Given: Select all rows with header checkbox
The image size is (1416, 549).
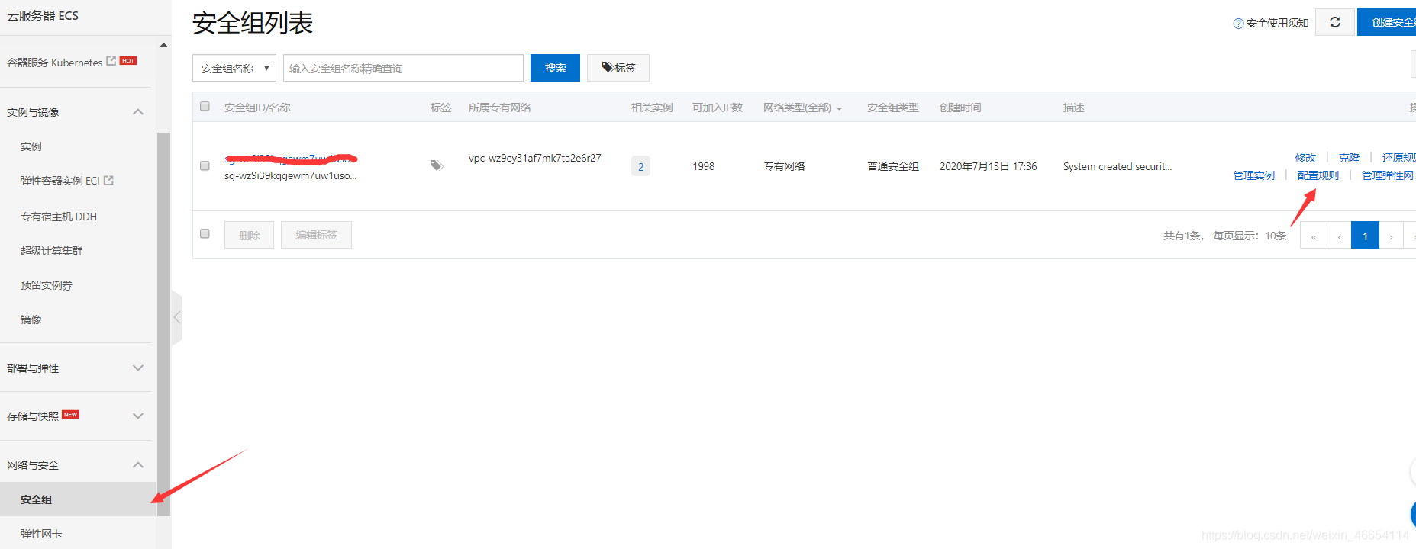Looking at the screenshot, I should click(x=205, y=107).
